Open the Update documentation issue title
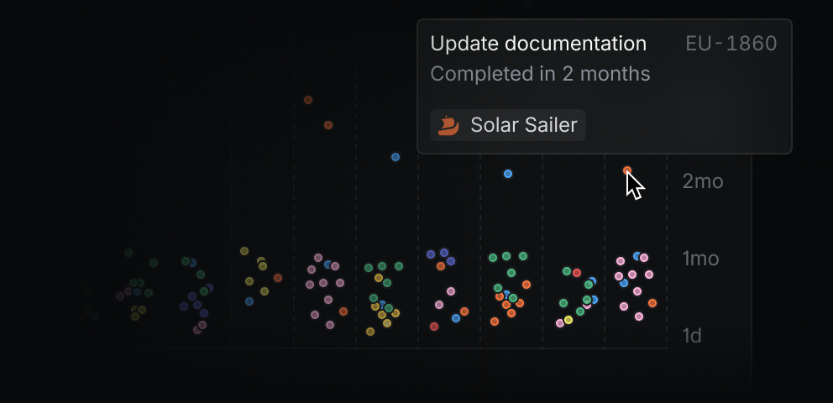 (x=538, y=44)
